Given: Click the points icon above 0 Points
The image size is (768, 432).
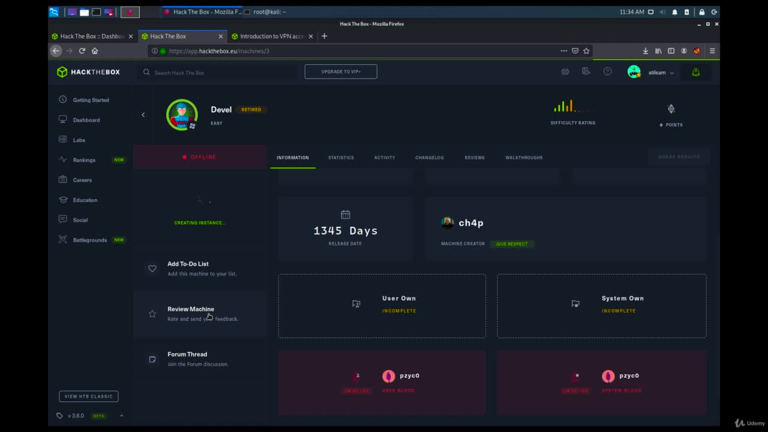Looking at the screenshot, I should 671,109.
